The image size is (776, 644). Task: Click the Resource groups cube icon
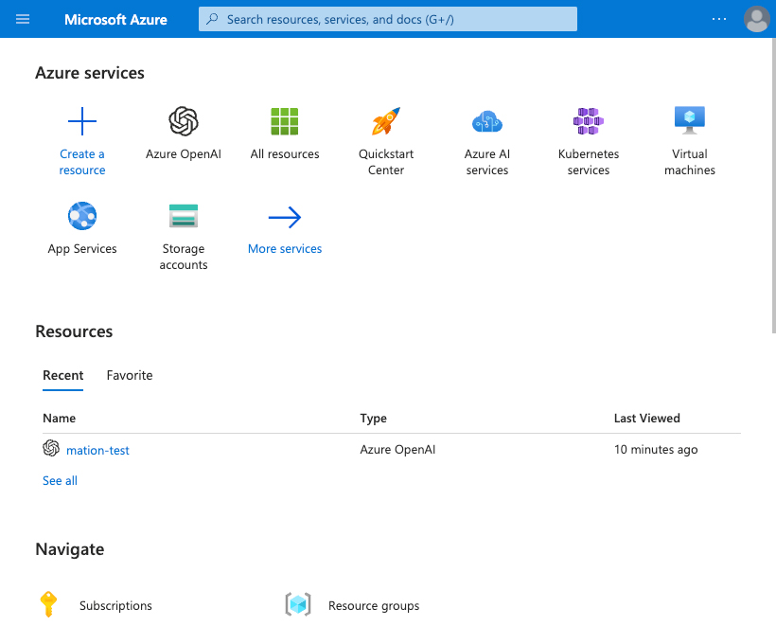click(298, 604)
